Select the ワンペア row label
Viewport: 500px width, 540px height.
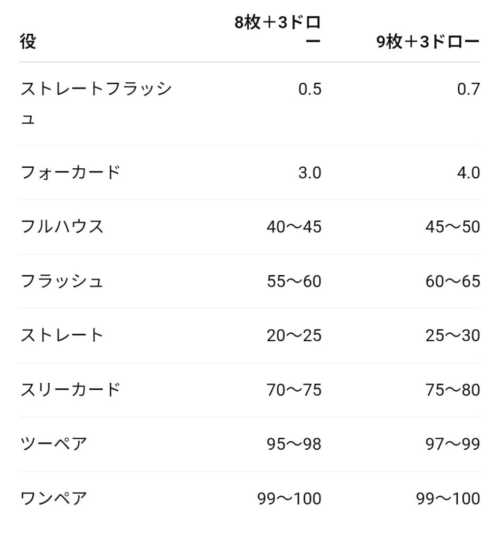[53, 498]
